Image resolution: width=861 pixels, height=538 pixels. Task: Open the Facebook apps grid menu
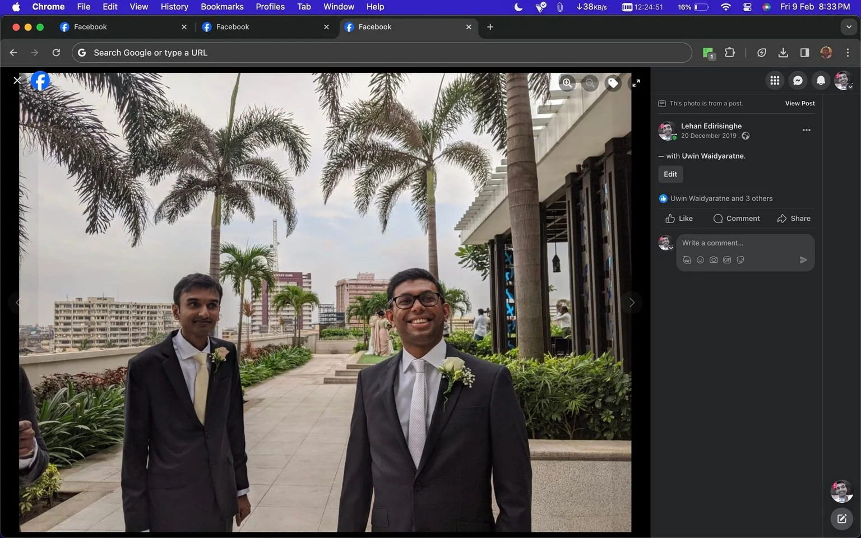click(775, 81)
